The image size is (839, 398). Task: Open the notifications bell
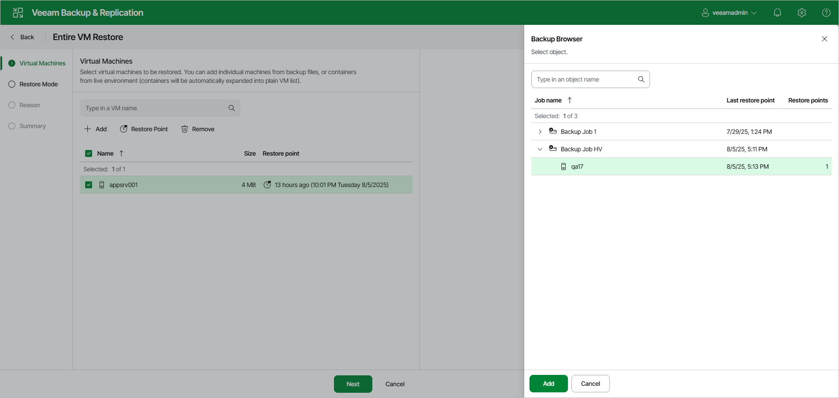(x=777, y=13)
